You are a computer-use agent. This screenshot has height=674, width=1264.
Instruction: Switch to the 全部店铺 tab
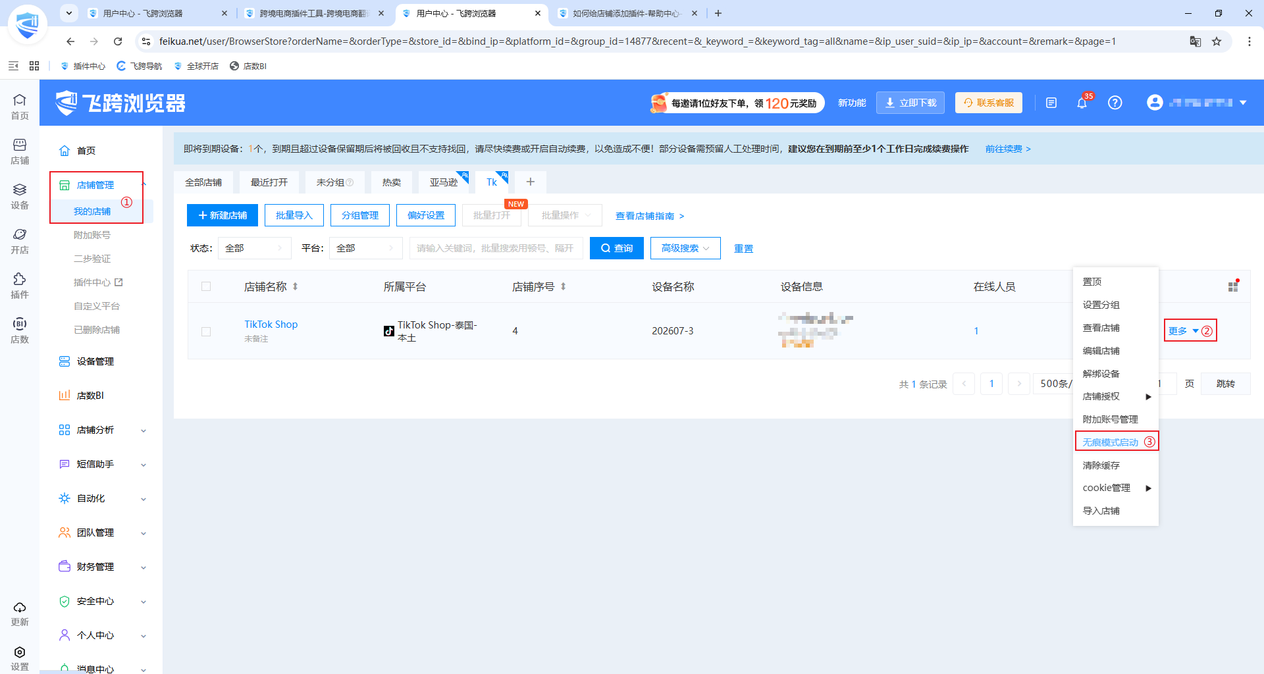(203, 182)
